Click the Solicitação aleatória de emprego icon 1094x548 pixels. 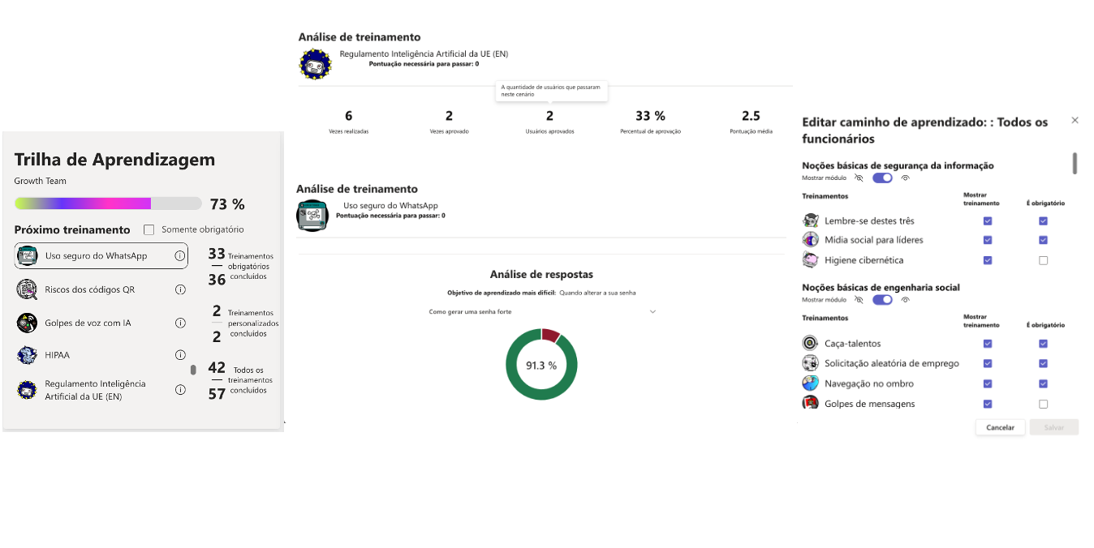click(x=810, y=363)
